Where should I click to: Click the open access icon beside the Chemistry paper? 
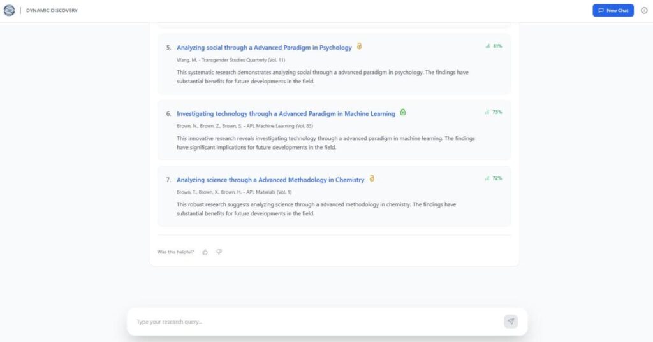pos(372,179)
